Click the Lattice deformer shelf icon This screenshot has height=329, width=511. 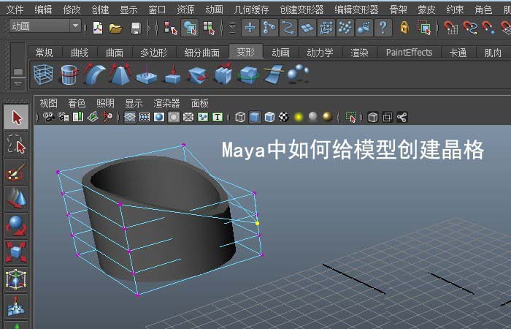coord(43,75)
